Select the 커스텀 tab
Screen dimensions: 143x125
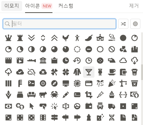click(x=66, y=6)
